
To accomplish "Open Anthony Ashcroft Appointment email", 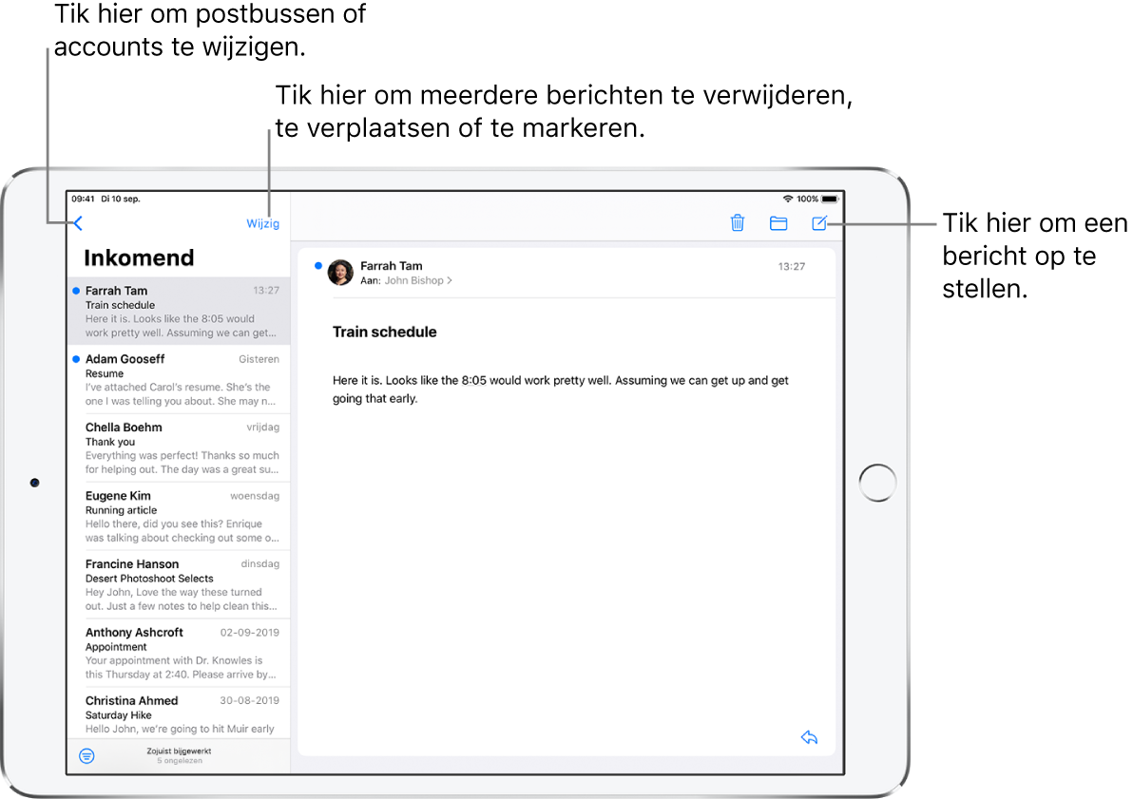I will point(180,653).
